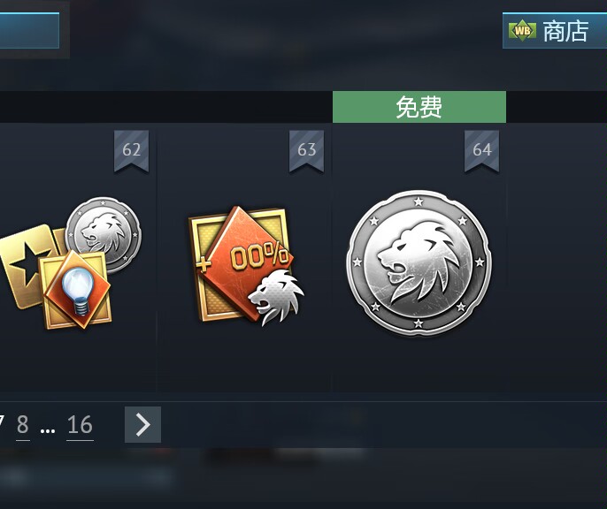Click the WB diamond shop icon
Viewport: 607px width, 509px height.
pos(522,31)
